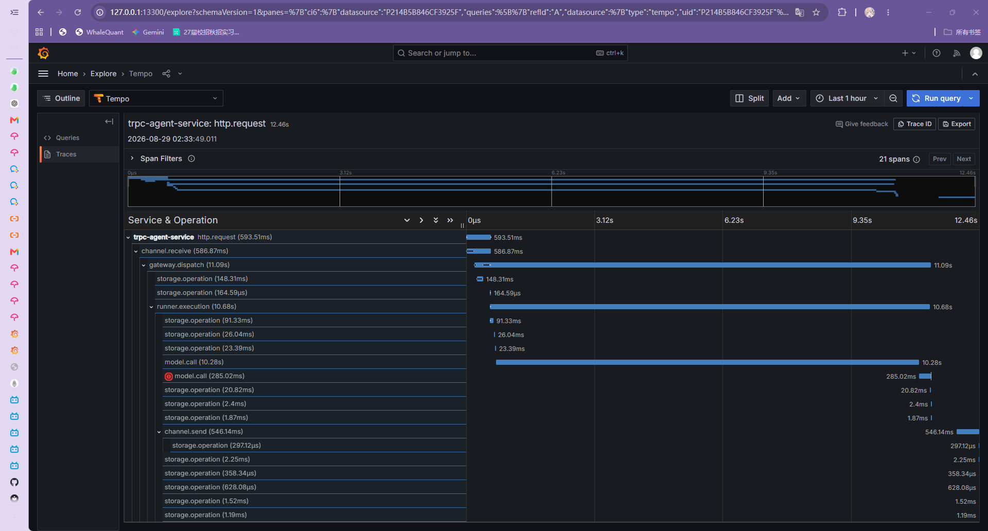
Task: Go to Explore breadcrumb
Action: click(103, 74)
